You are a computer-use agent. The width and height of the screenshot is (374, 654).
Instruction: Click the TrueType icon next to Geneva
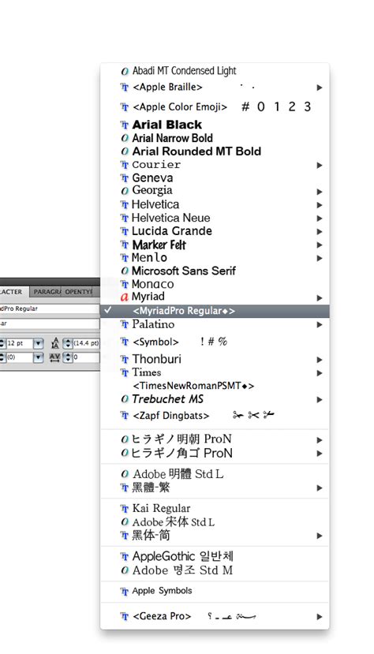tap(124, 178)
